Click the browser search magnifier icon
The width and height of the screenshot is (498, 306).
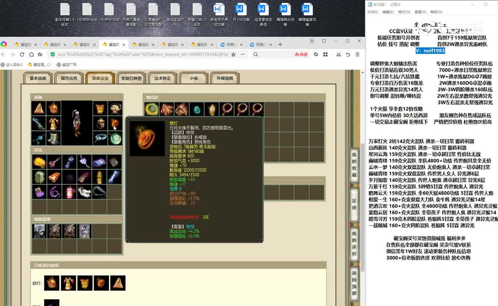tap(256, 54)
